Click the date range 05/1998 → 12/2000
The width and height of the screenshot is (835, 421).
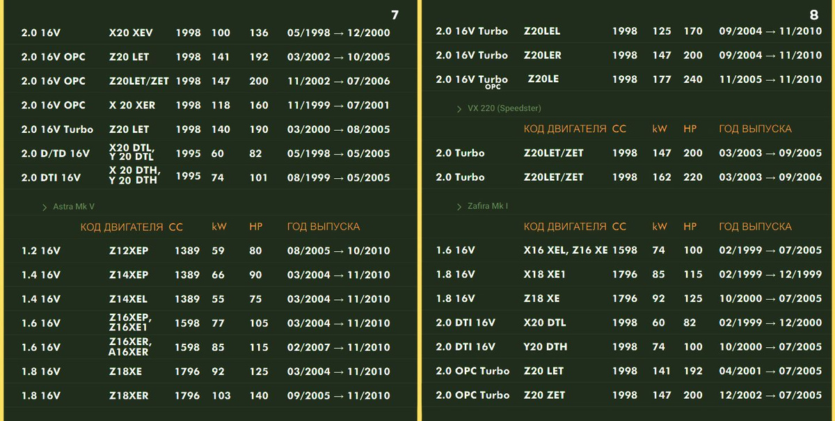click(339, 33)
